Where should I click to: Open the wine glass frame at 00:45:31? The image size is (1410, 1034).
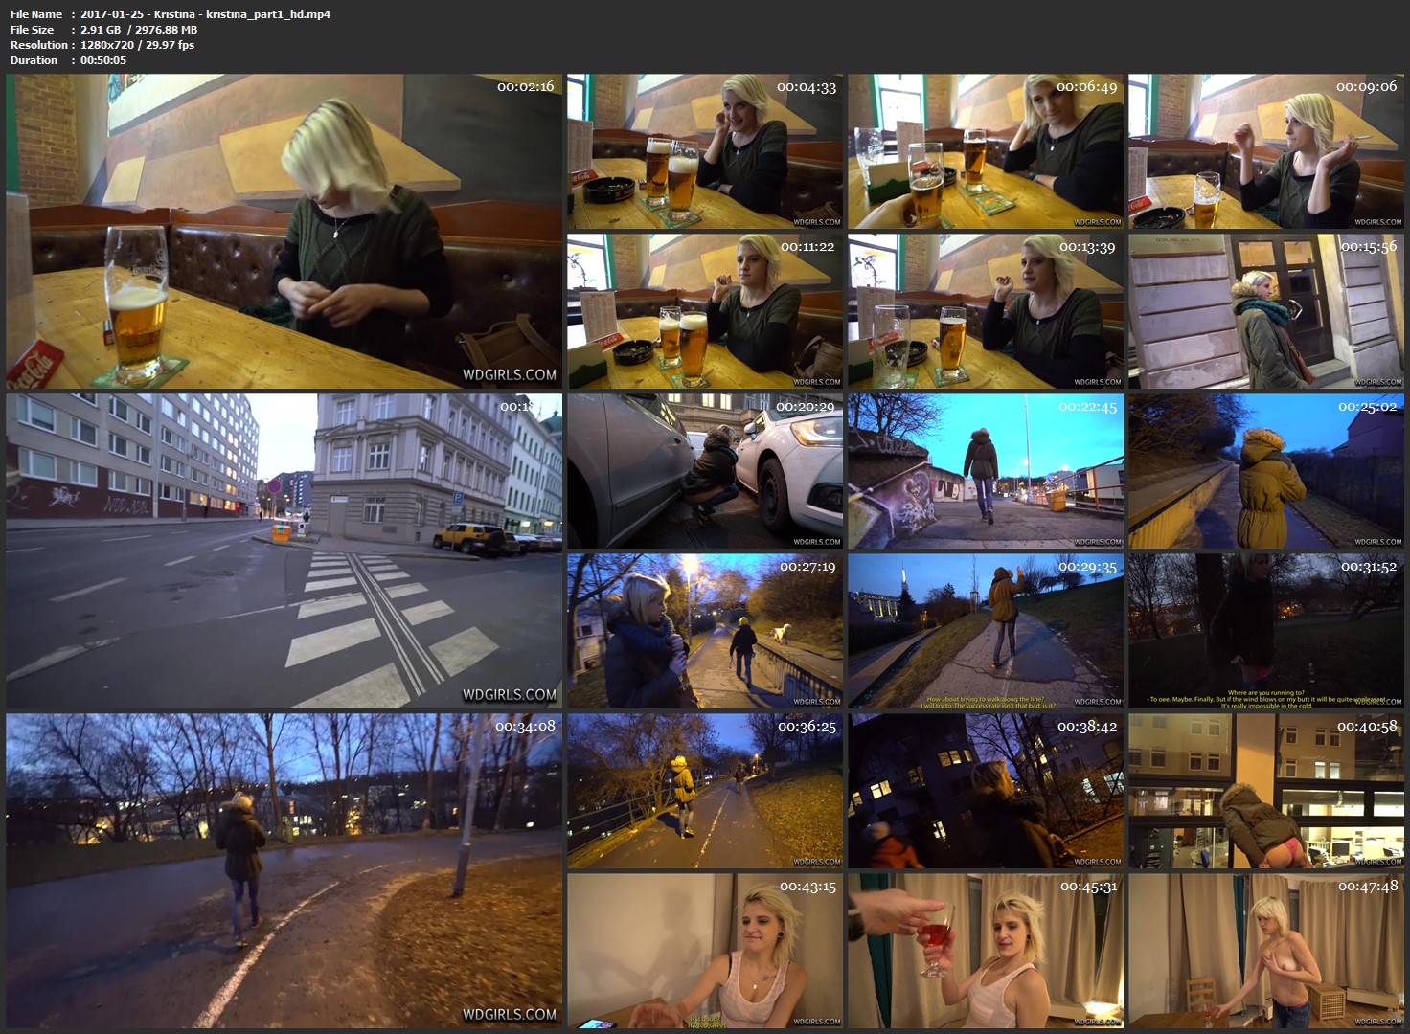pos(985,951)
